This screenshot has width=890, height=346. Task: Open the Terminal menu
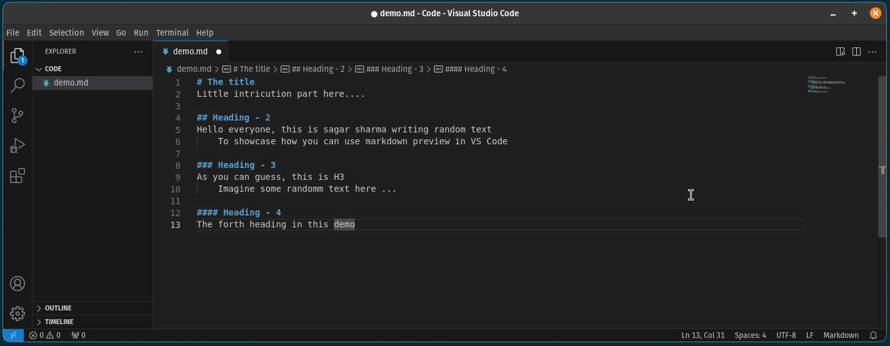pos(172,32)
